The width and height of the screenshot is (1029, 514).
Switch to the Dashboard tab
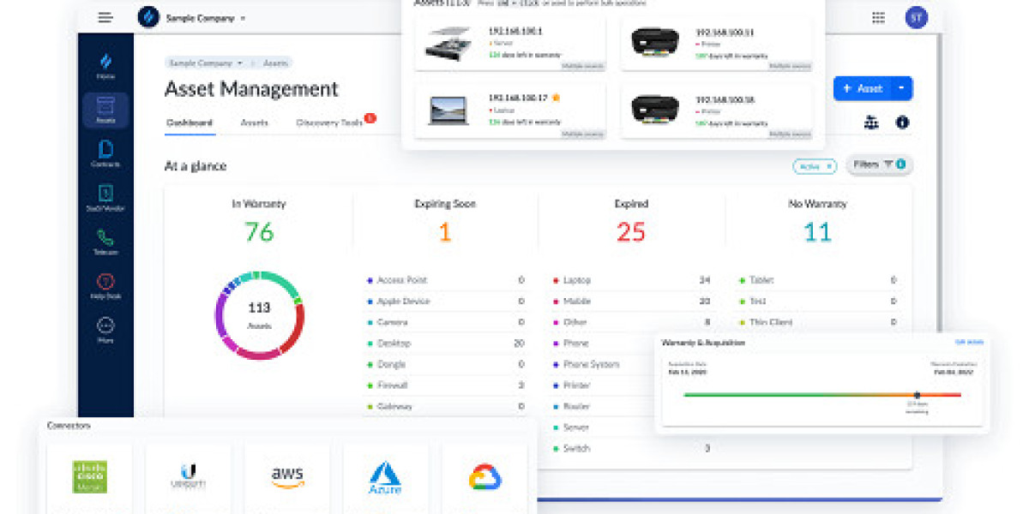pyautogui.click(x=189, y=123)
